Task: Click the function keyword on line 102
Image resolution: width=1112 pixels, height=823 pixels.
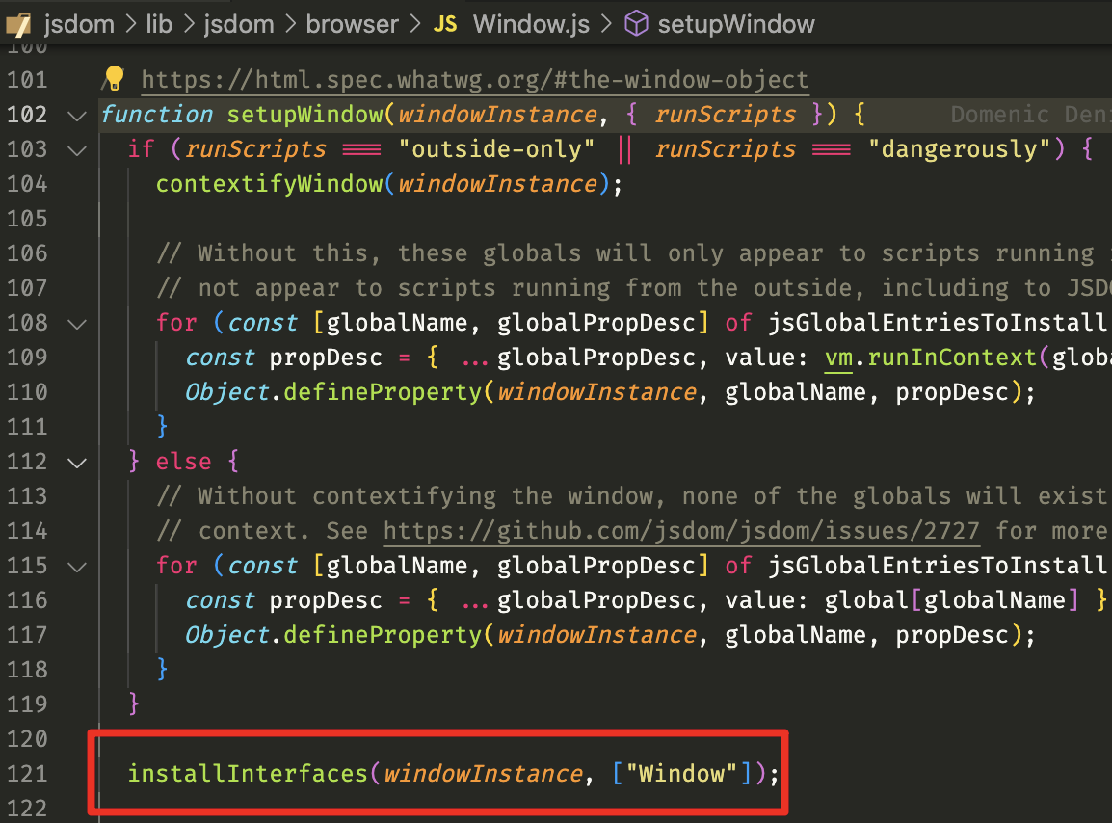Action: coord(157,115)
